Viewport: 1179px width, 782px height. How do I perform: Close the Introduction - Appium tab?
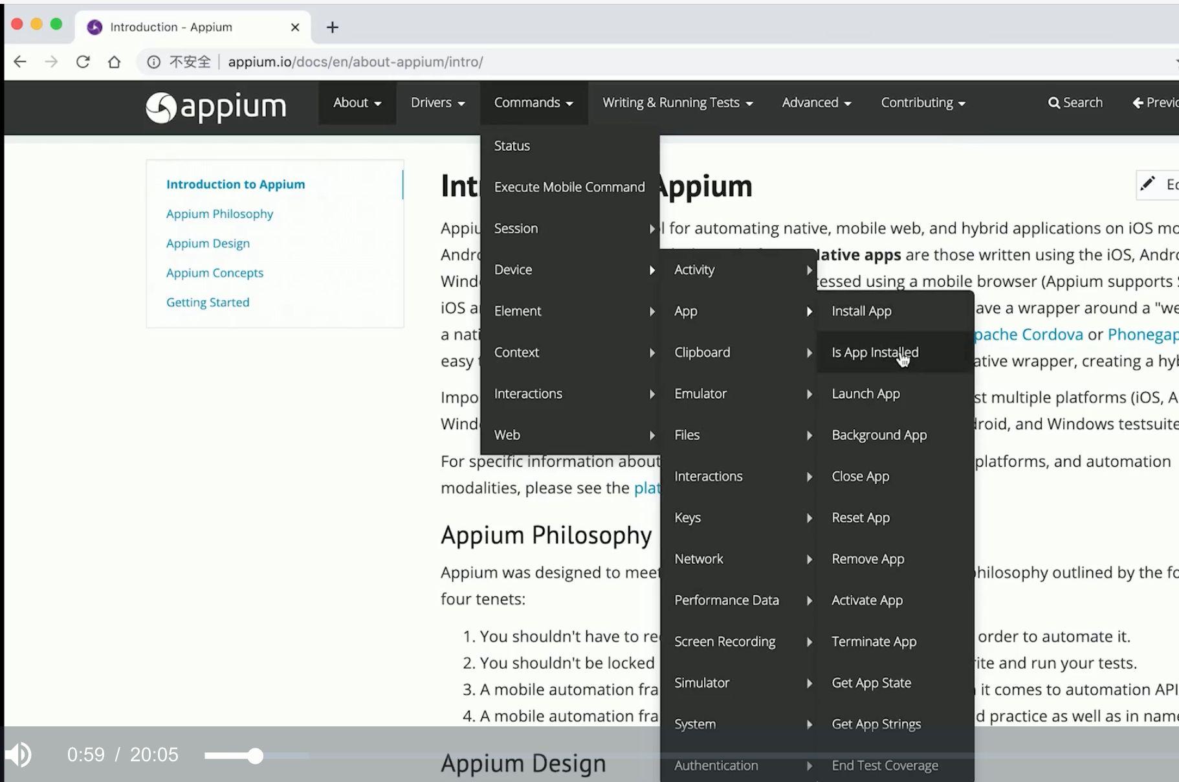tap(295, 27)
